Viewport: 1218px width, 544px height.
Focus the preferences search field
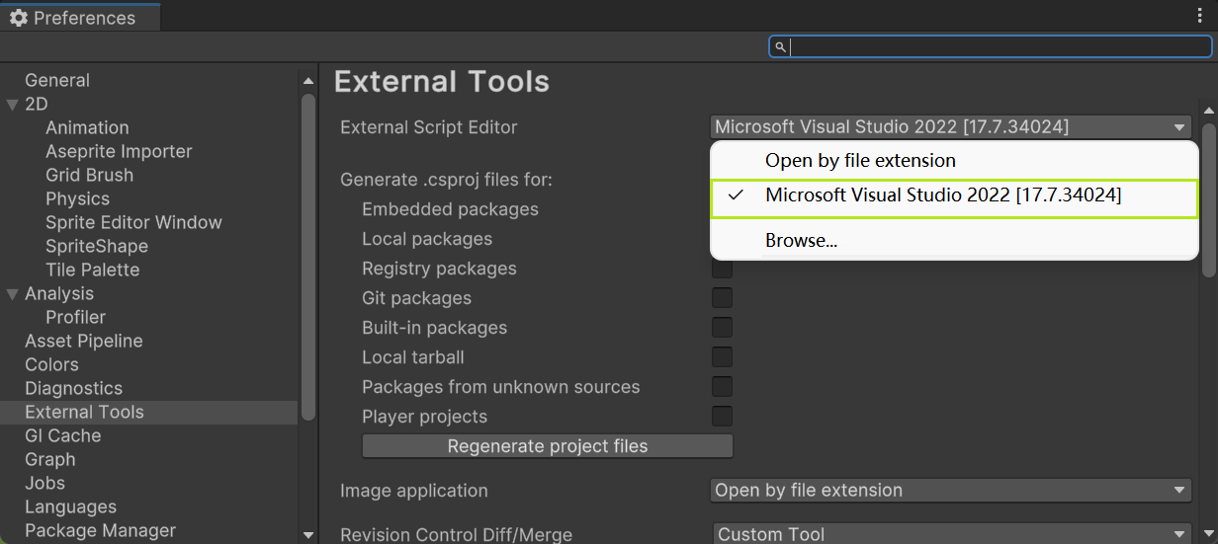[x=991, y=46]
